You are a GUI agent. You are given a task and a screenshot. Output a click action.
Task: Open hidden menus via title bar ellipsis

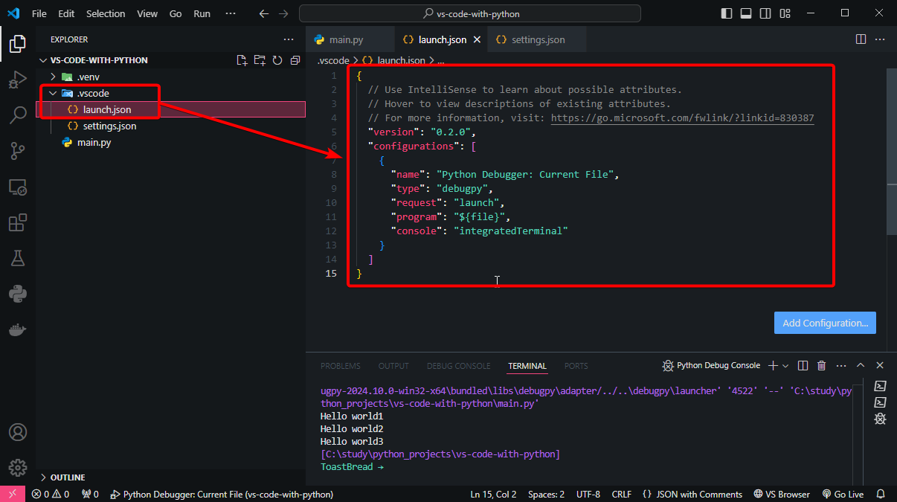pos(231,13)
